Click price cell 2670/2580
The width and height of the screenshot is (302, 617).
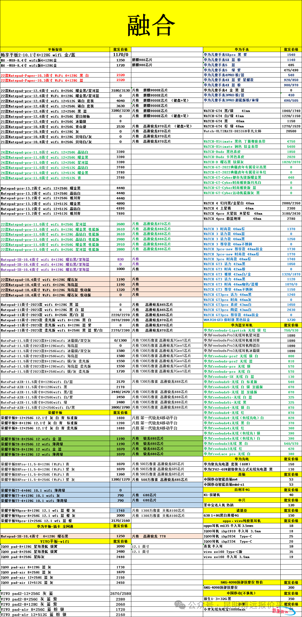(x=120, y=594)
